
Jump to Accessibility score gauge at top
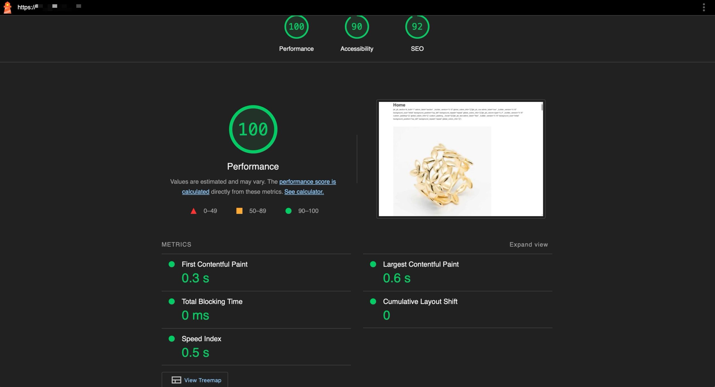pyautogui.click(x=357, y=27)
